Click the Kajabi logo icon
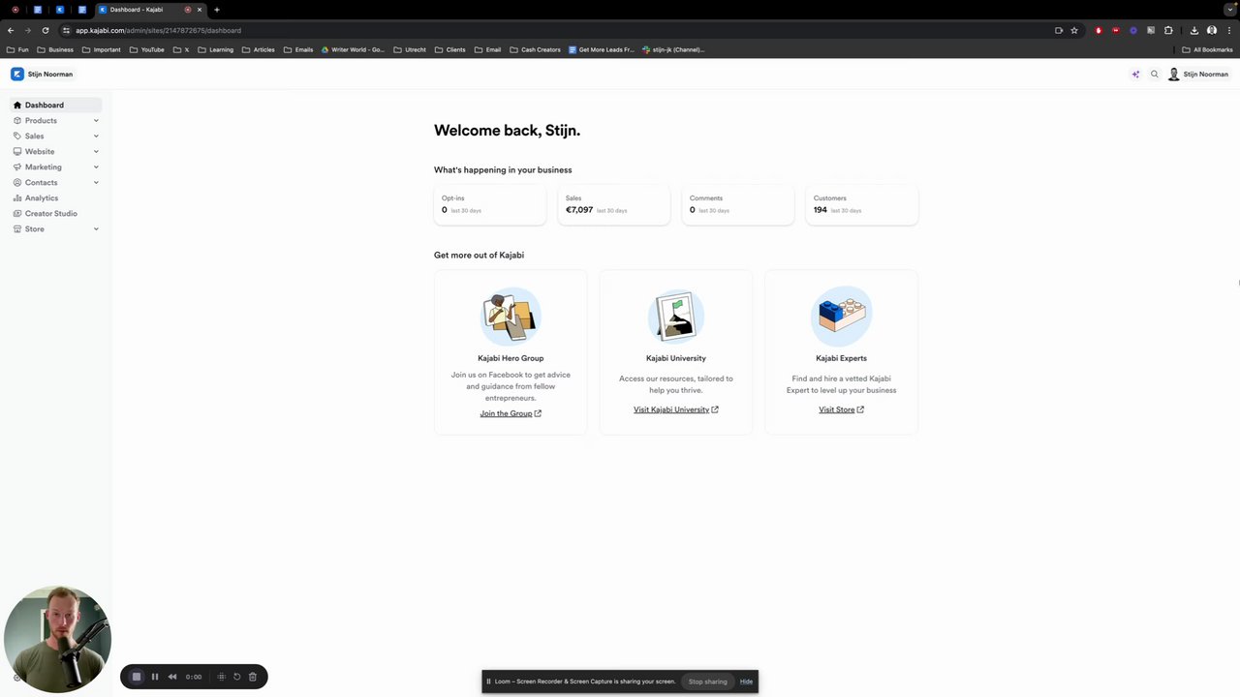The width and height of the screenshot is (1240, 697). pos(16,74)
